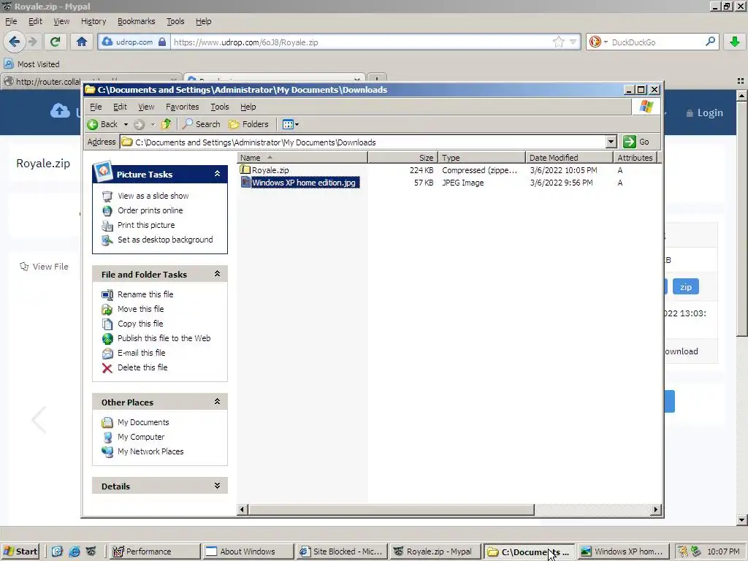Go to the Mypal Home page icon
Screen dimensions: 748x561
tap(82, 42)
